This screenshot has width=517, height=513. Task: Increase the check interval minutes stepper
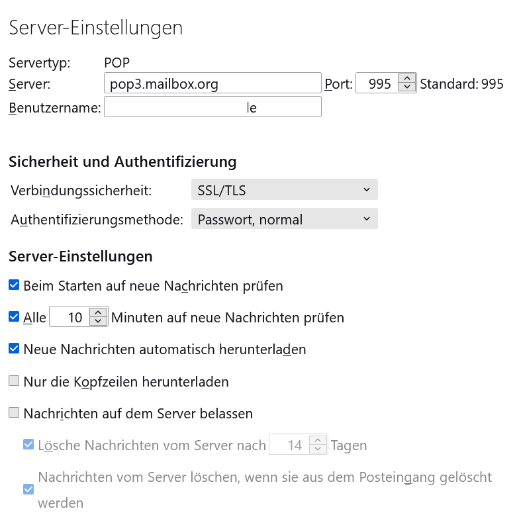(x=98, y=312)
